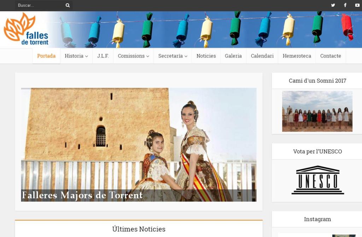Expand the Secretaría dropdown menu
The width and height of the screenshot is (362, 237).
pyautogui.click(x=173, y=56)
